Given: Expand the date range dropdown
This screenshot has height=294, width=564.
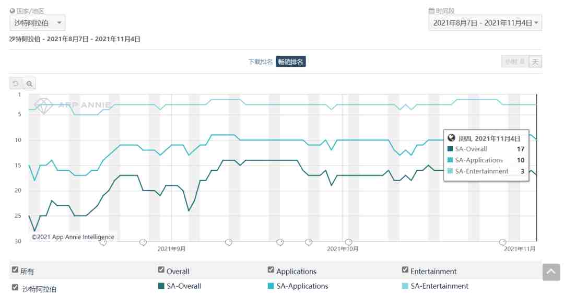Looking at the screenshot, I should coord(485,23).
